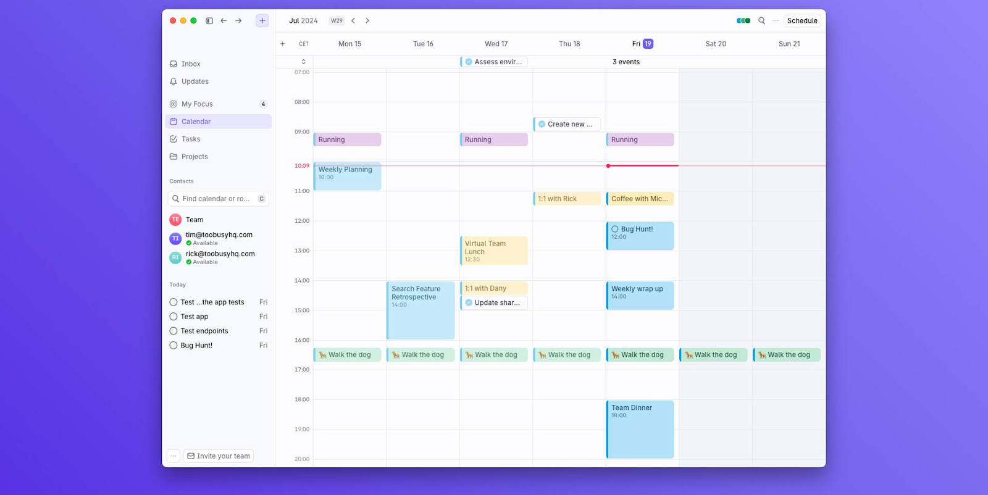Open Saturday's Walk the dog event

coord(713,355)
